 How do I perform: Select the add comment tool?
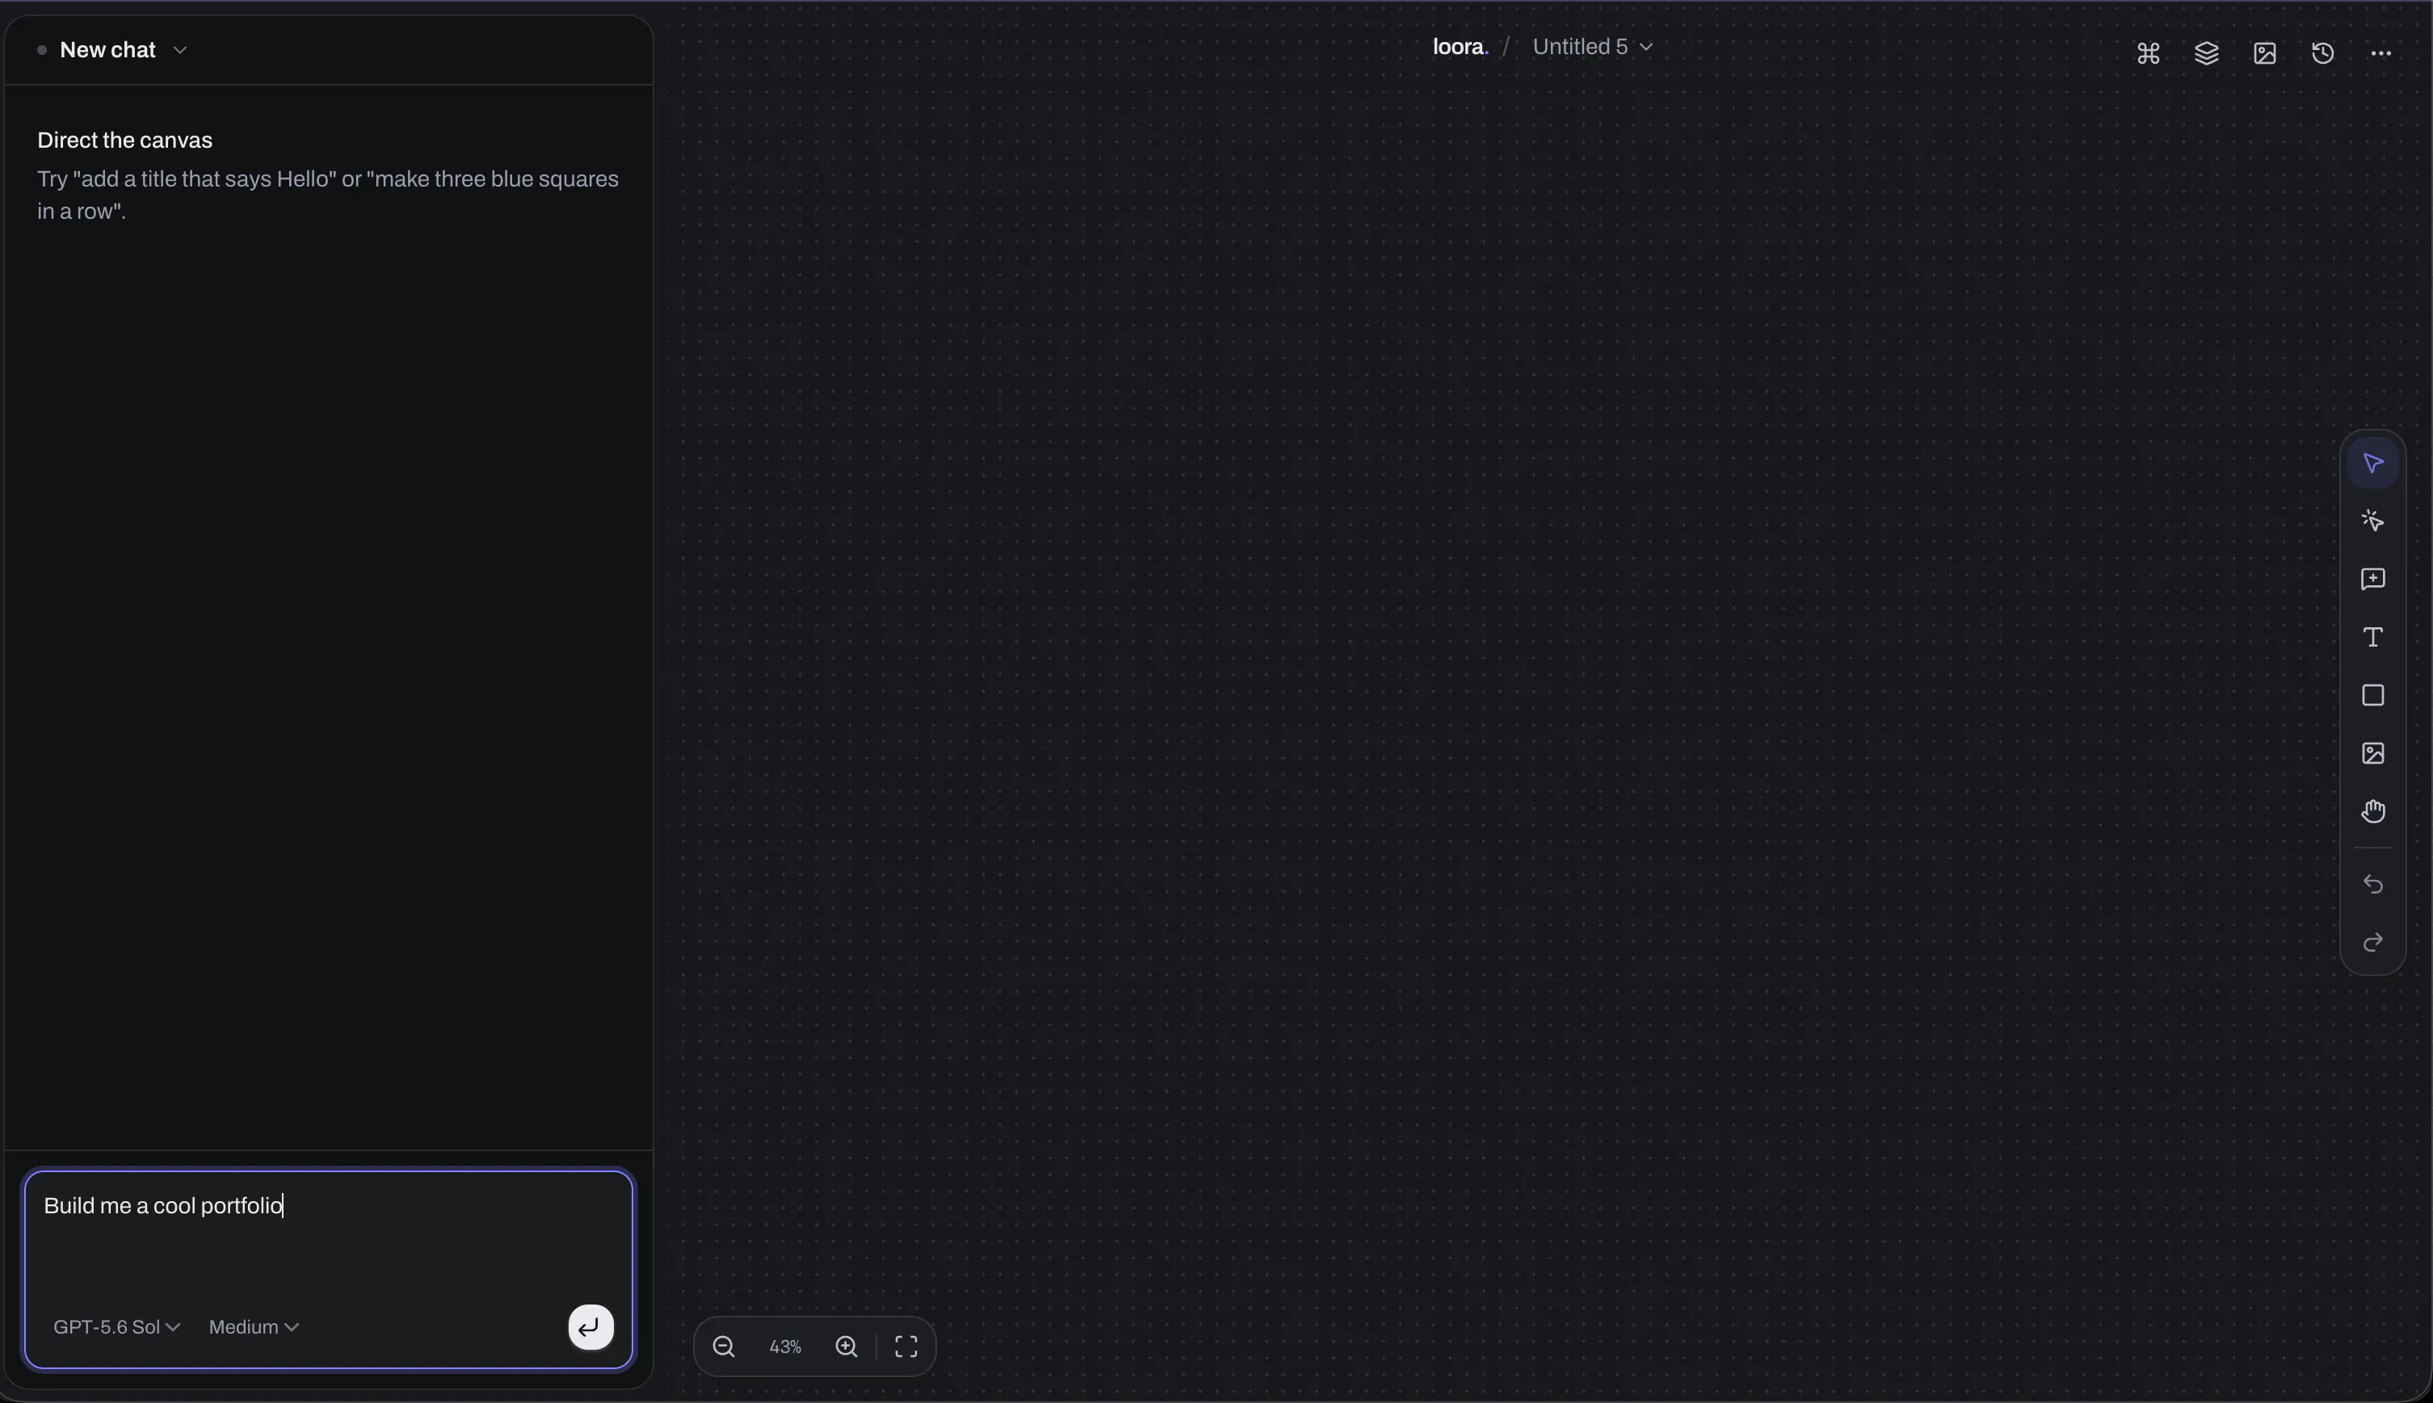2373,579
